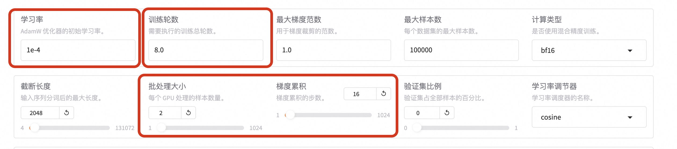Click the 截断长度 number box showing 2048
Viewport: 677px width, 149px height.
pos(40,113)
